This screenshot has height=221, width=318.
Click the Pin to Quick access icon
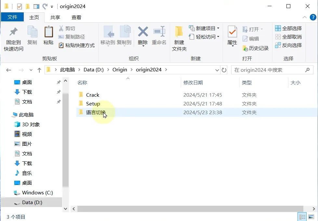(x=14, y=31)
